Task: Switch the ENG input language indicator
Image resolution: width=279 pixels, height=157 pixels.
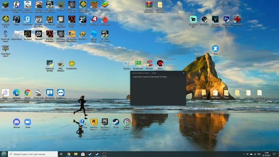Action: 259,154
